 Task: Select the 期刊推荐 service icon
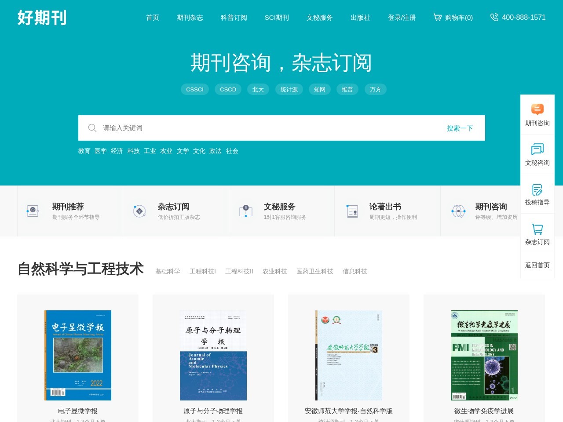coord(33,211)
